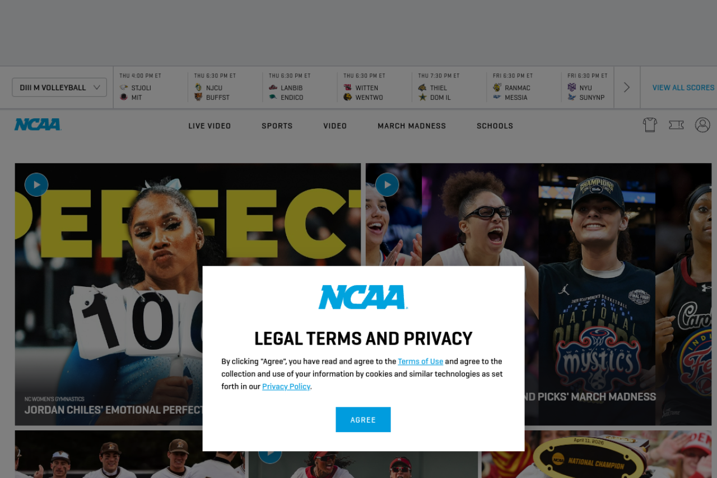The width and height of the screenshot is (717, 478).
Task: Open the Video navigation item
Action: pos(335,126)
